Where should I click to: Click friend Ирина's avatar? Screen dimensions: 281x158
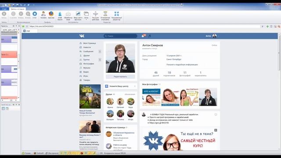[x=110, y=101]
